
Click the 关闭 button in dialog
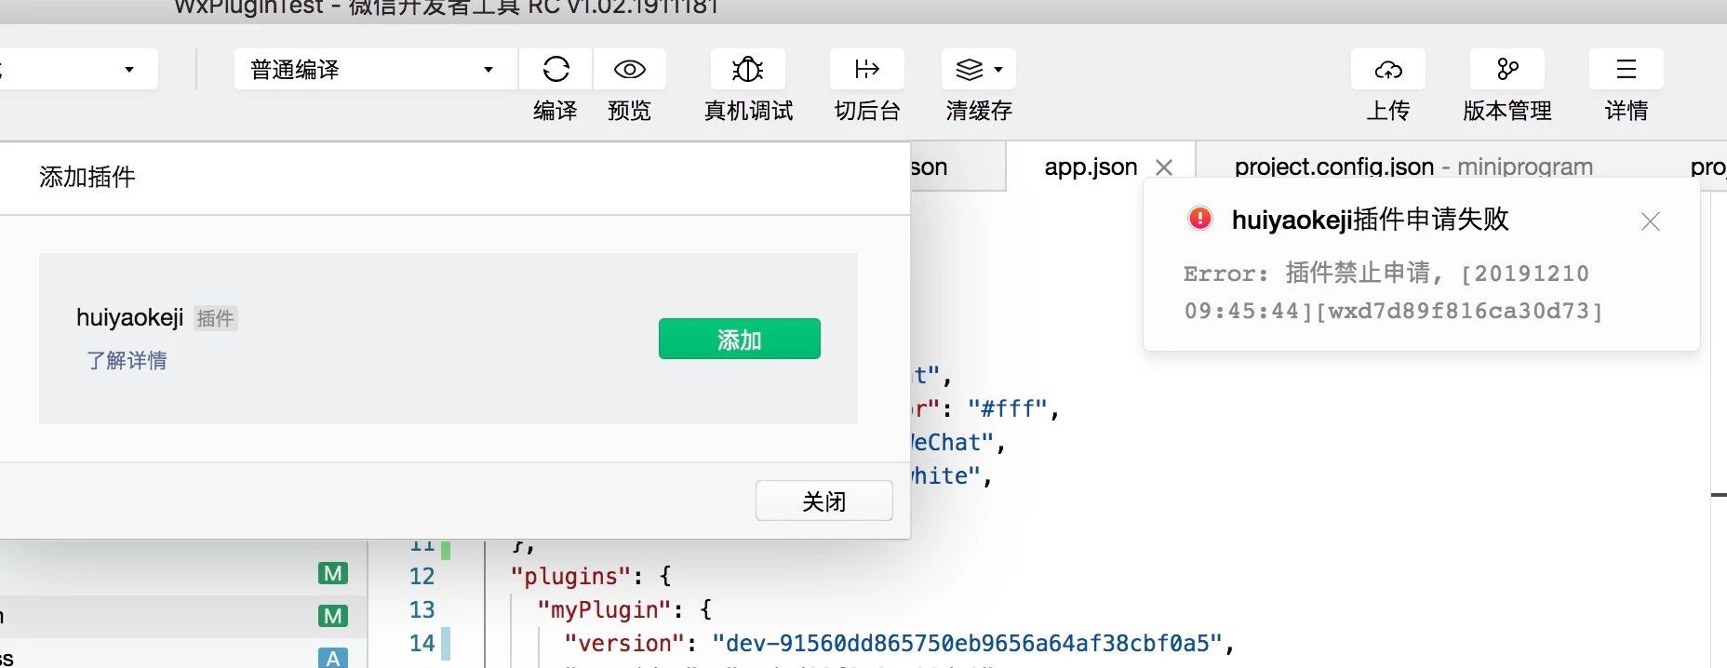click(824, 501)
